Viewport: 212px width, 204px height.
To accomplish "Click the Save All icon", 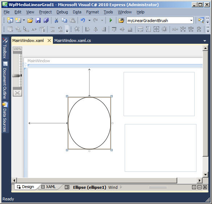I will click(x=46, y=20).
